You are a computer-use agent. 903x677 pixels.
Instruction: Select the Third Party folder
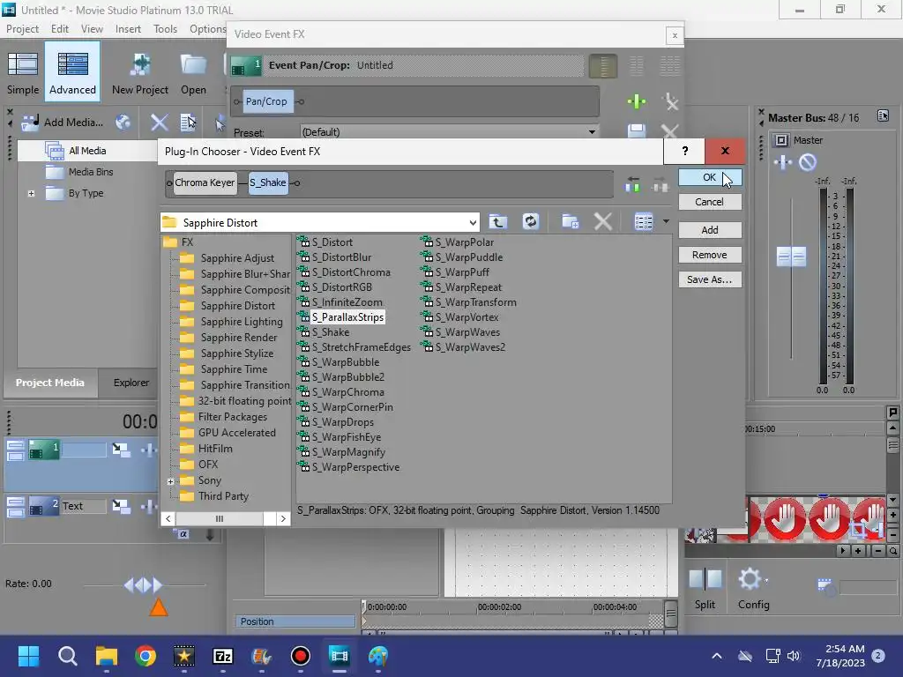[x=223, y=496]
